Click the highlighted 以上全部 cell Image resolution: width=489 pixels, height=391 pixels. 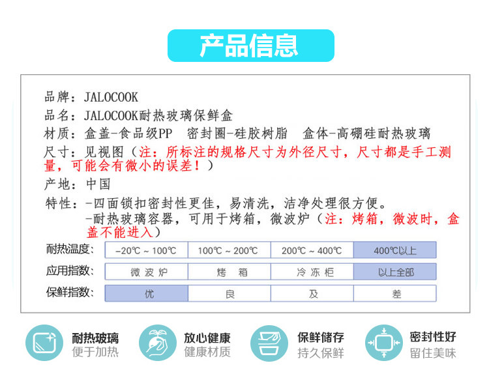click(x=395, y=272)
